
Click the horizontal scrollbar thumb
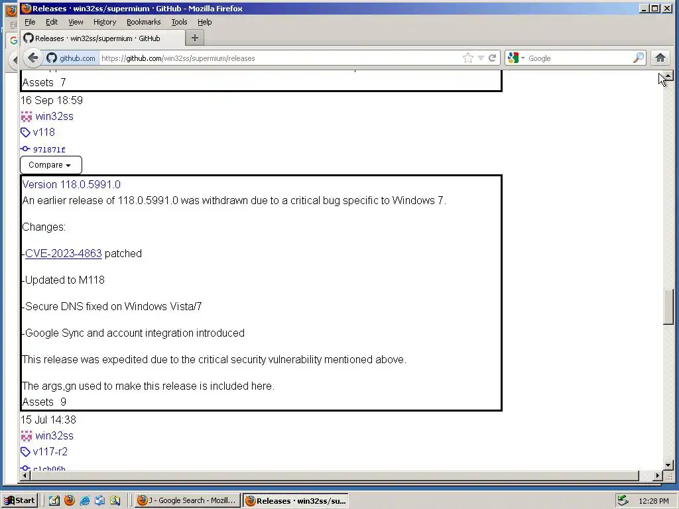tap(335, 476)
